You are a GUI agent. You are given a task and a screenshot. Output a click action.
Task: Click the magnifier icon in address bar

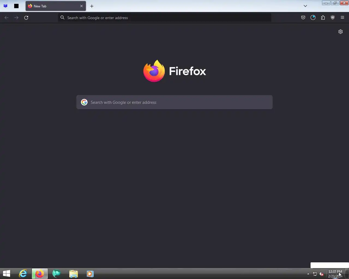[62, 18]
